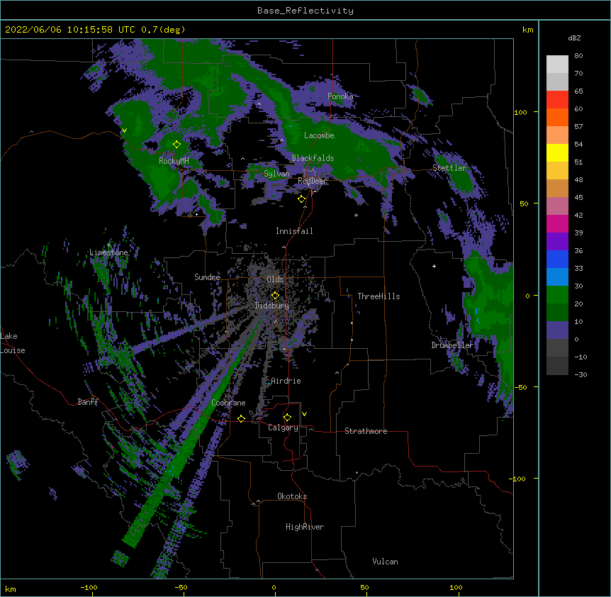Click the yellow v marker northeast of Calgary
Viewport: 611px width, 597px height.
pyautogui.click(x=304, y=414)
